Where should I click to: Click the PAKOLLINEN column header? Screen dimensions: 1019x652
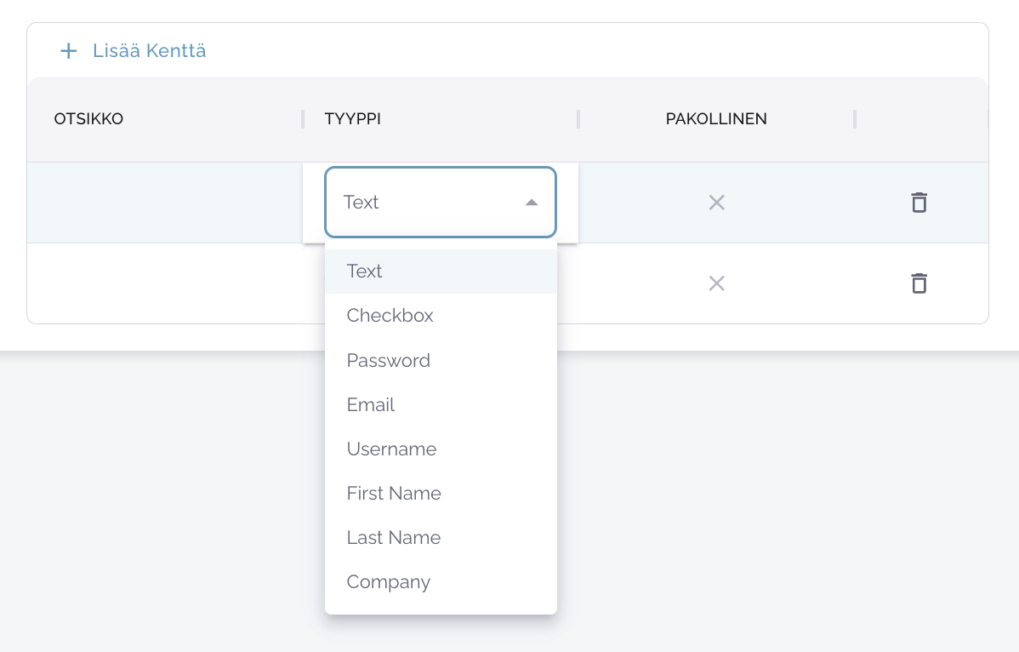tap(716, 119)
